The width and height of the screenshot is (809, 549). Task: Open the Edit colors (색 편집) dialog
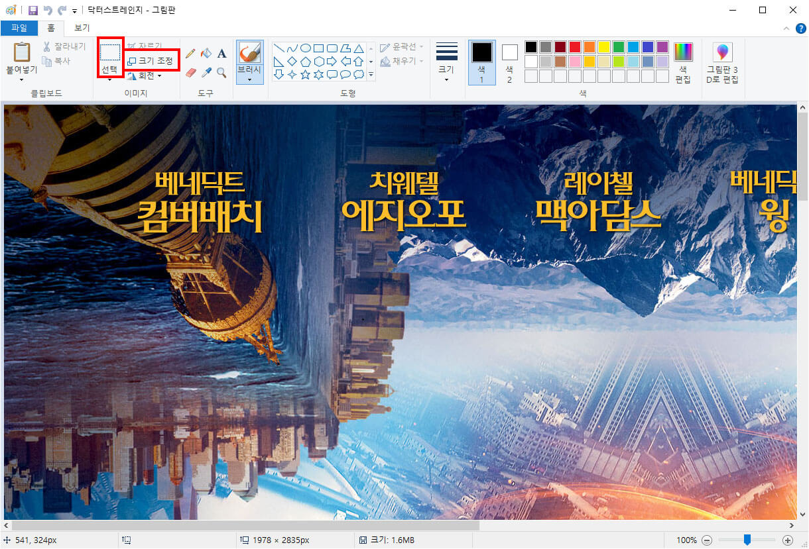[683, 64]
